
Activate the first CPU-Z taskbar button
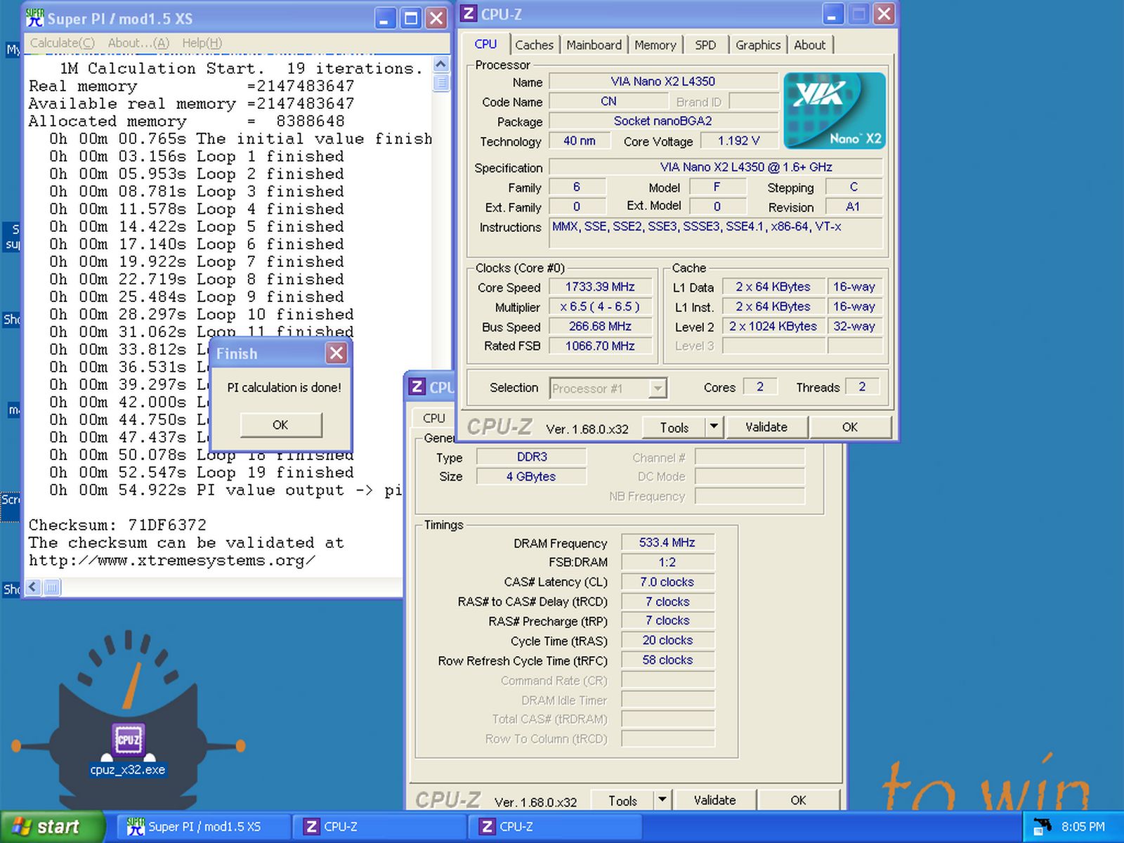pos(379,827)
